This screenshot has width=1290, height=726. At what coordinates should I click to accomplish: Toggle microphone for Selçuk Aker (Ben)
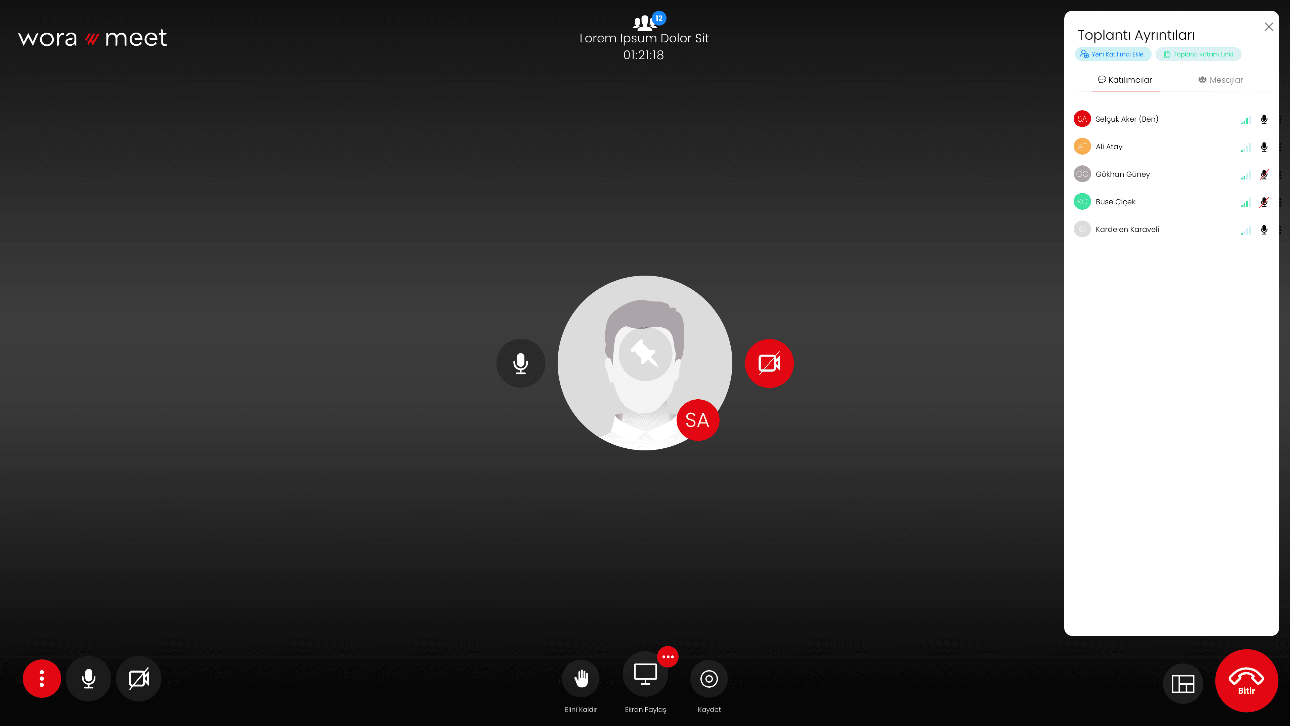point(1264,119)
